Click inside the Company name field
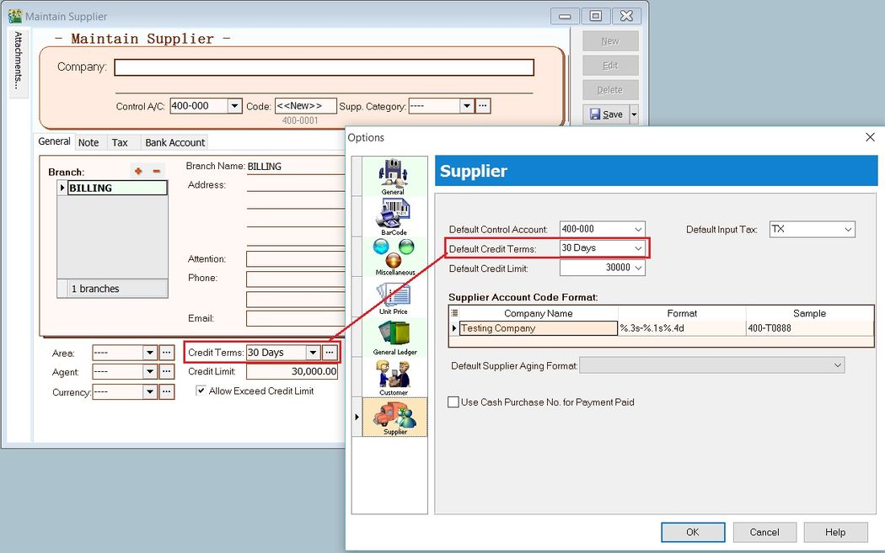Image resolution: width=885 pixels, height=553 pixels. (x=324, y=67)
